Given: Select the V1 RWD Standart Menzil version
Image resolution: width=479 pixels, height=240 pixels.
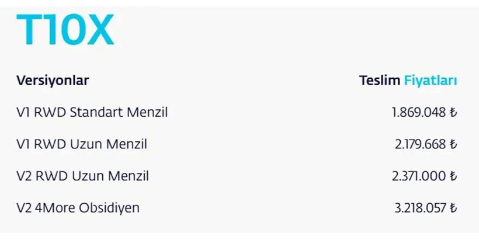Looking at the screenshot, I should (92, 112).
